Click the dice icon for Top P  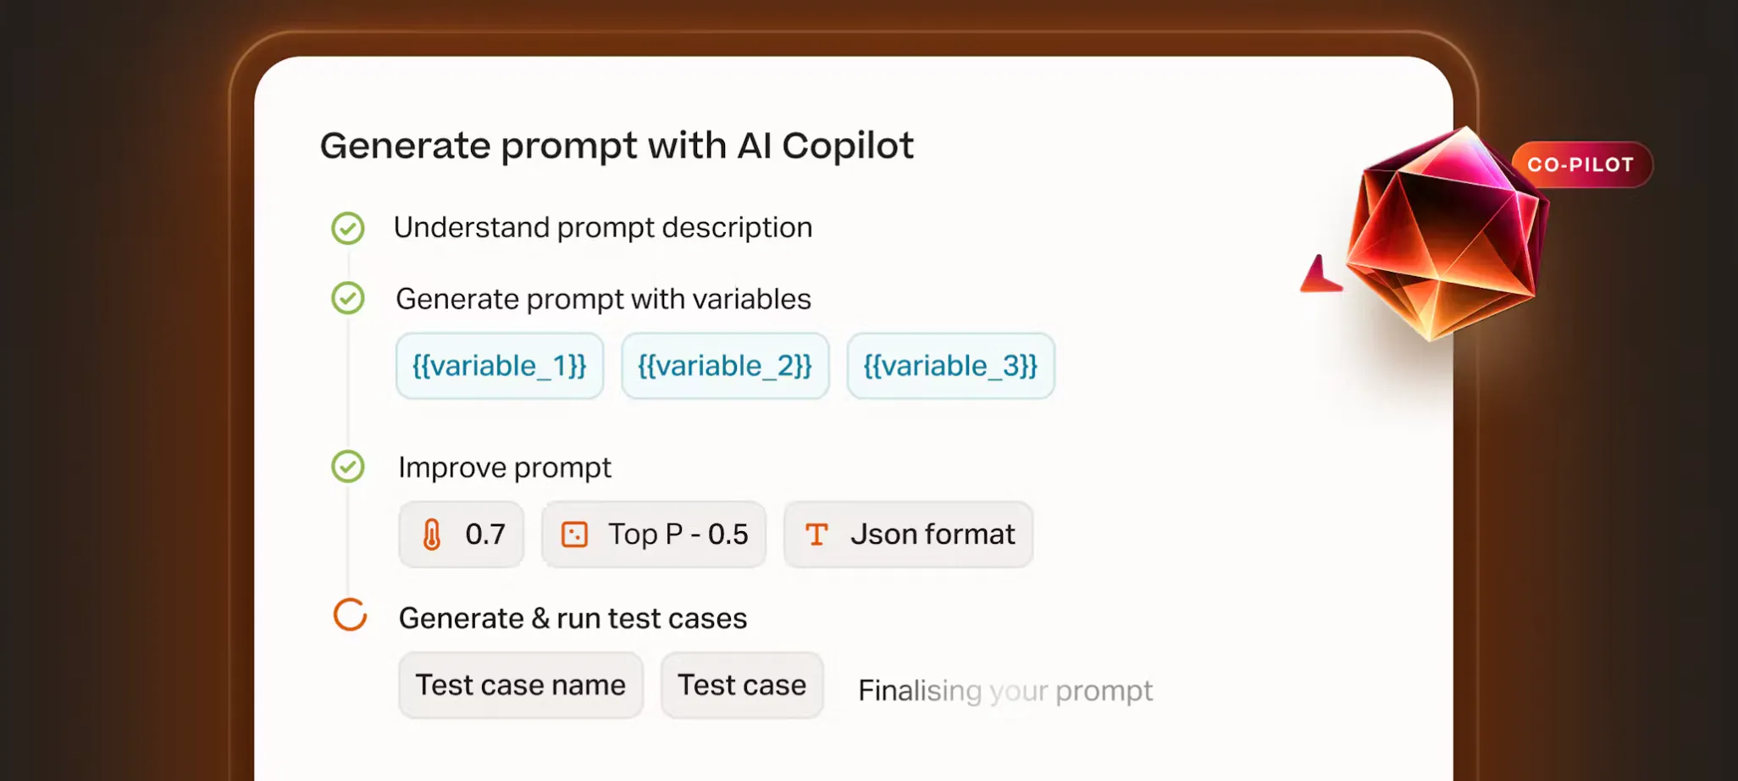point(574,535)
